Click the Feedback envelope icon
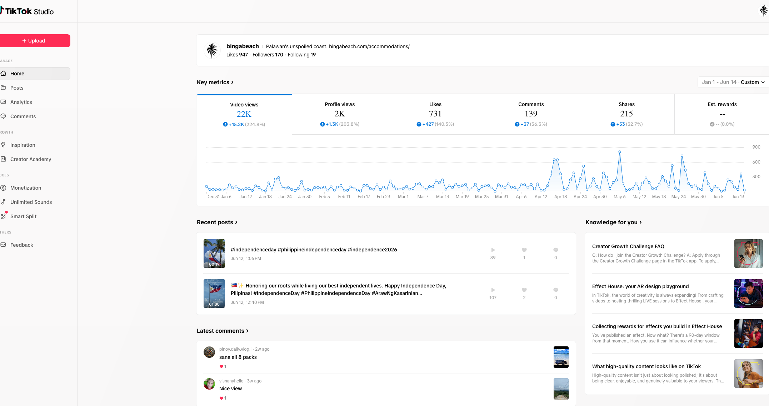Viewport: 769px width, 406px height. pyautogui.click(x=4, y=245)
